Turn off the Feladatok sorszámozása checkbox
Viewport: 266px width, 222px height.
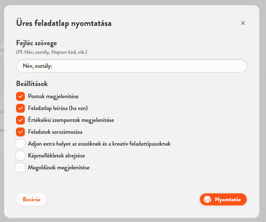click(20, 132)
